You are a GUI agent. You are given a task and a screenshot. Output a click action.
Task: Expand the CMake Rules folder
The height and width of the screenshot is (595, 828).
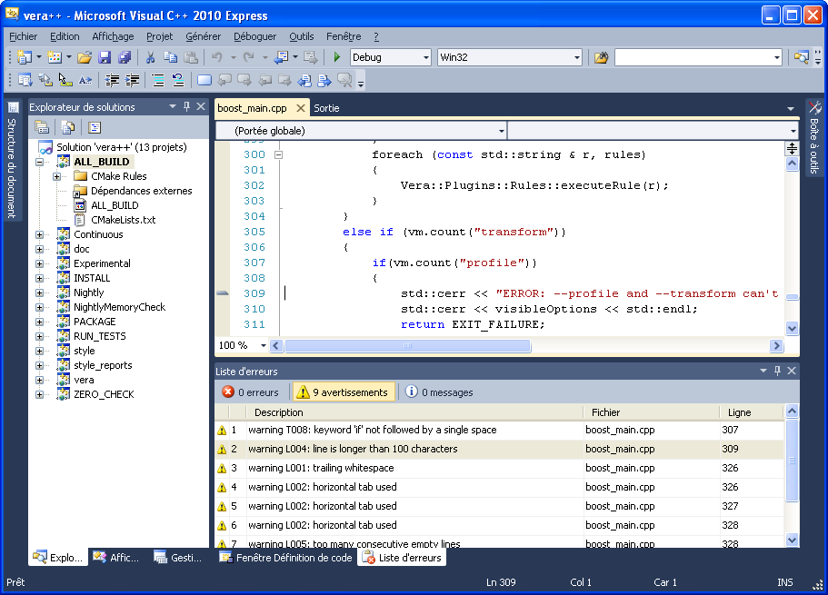[x=57, y=176]
